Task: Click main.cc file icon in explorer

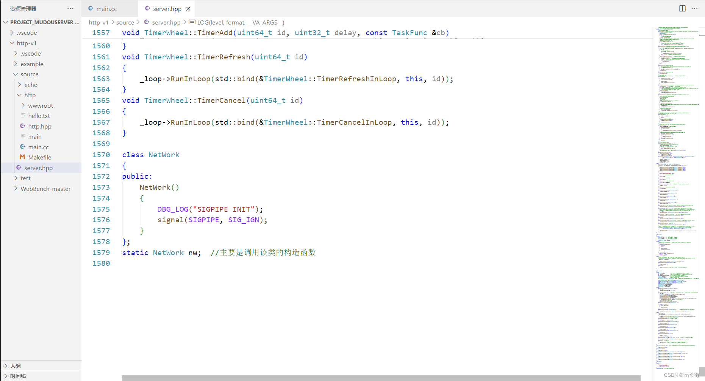Action: point(23,147)
